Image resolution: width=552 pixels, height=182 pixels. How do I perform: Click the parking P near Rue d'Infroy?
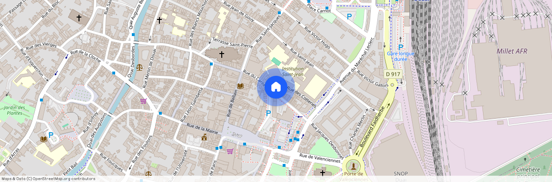click(x=51, y=135)
